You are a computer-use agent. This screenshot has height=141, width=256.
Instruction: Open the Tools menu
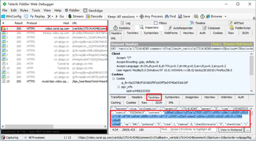36,11
